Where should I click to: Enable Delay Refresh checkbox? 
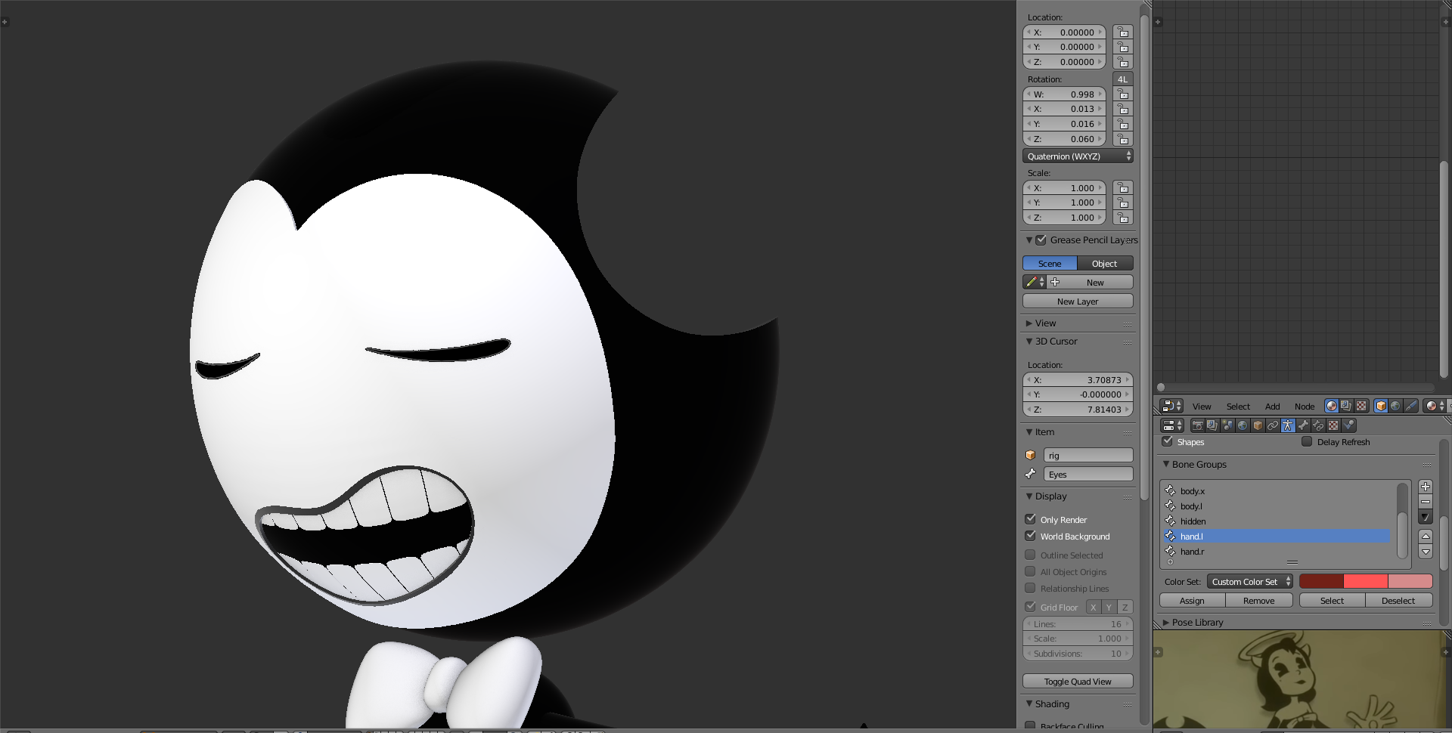coord(1307,441)
